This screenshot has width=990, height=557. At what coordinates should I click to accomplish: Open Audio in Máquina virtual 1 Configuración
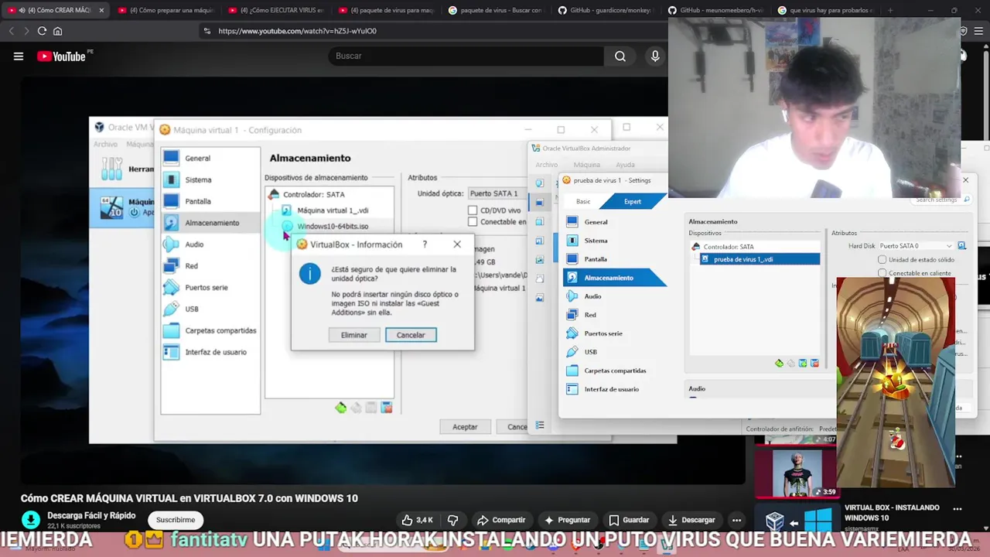pos(194,244)
